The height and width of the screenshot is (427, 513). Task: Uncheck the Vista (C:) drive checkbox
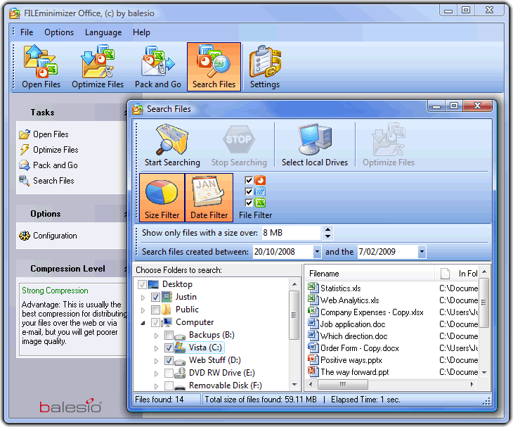pos(169,348)
